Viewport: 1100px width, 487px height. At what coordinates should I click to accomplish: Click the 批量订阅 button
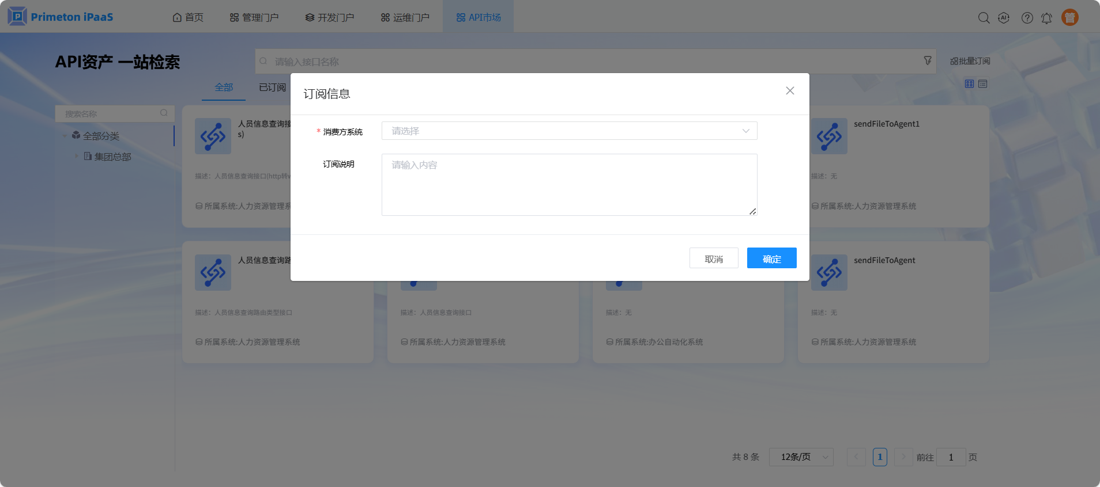click(x=970, y=61)
